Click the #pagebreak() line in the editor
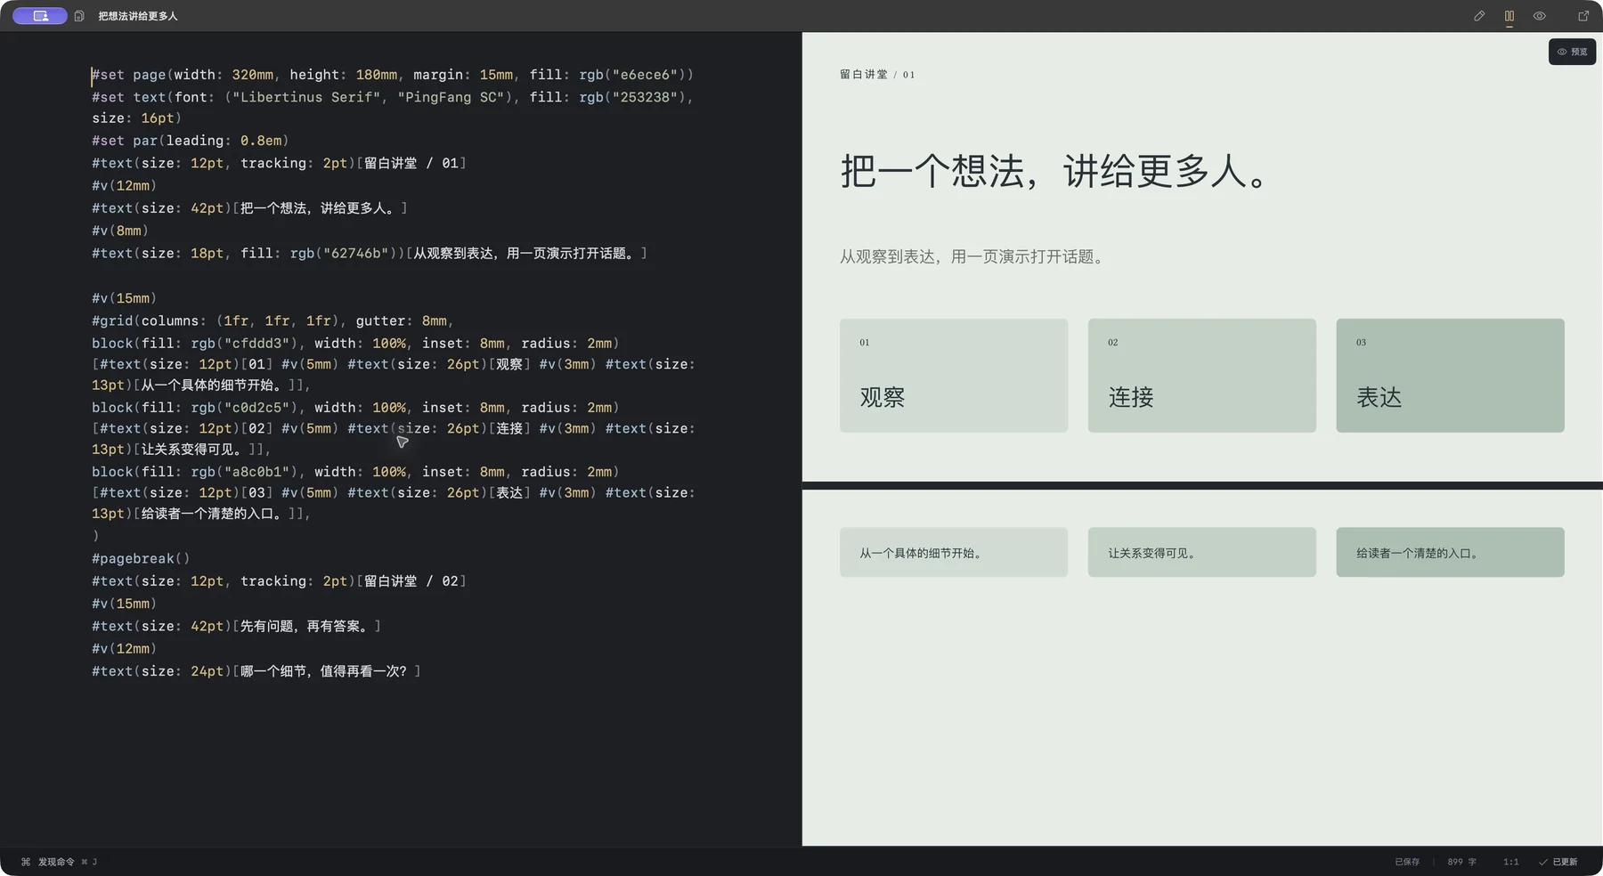The image size is (1603, 876). [141, 559]
